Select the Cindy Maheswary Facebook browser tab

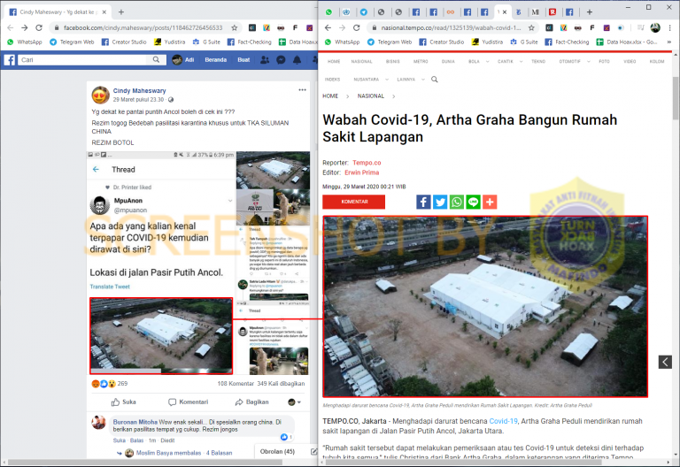[x=58, y=12]
